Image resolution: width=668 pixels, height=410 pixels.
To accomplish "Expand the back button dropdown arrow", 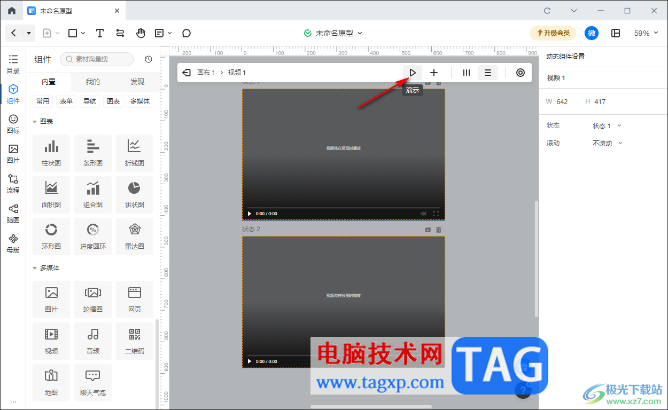I will pos(29,33).
